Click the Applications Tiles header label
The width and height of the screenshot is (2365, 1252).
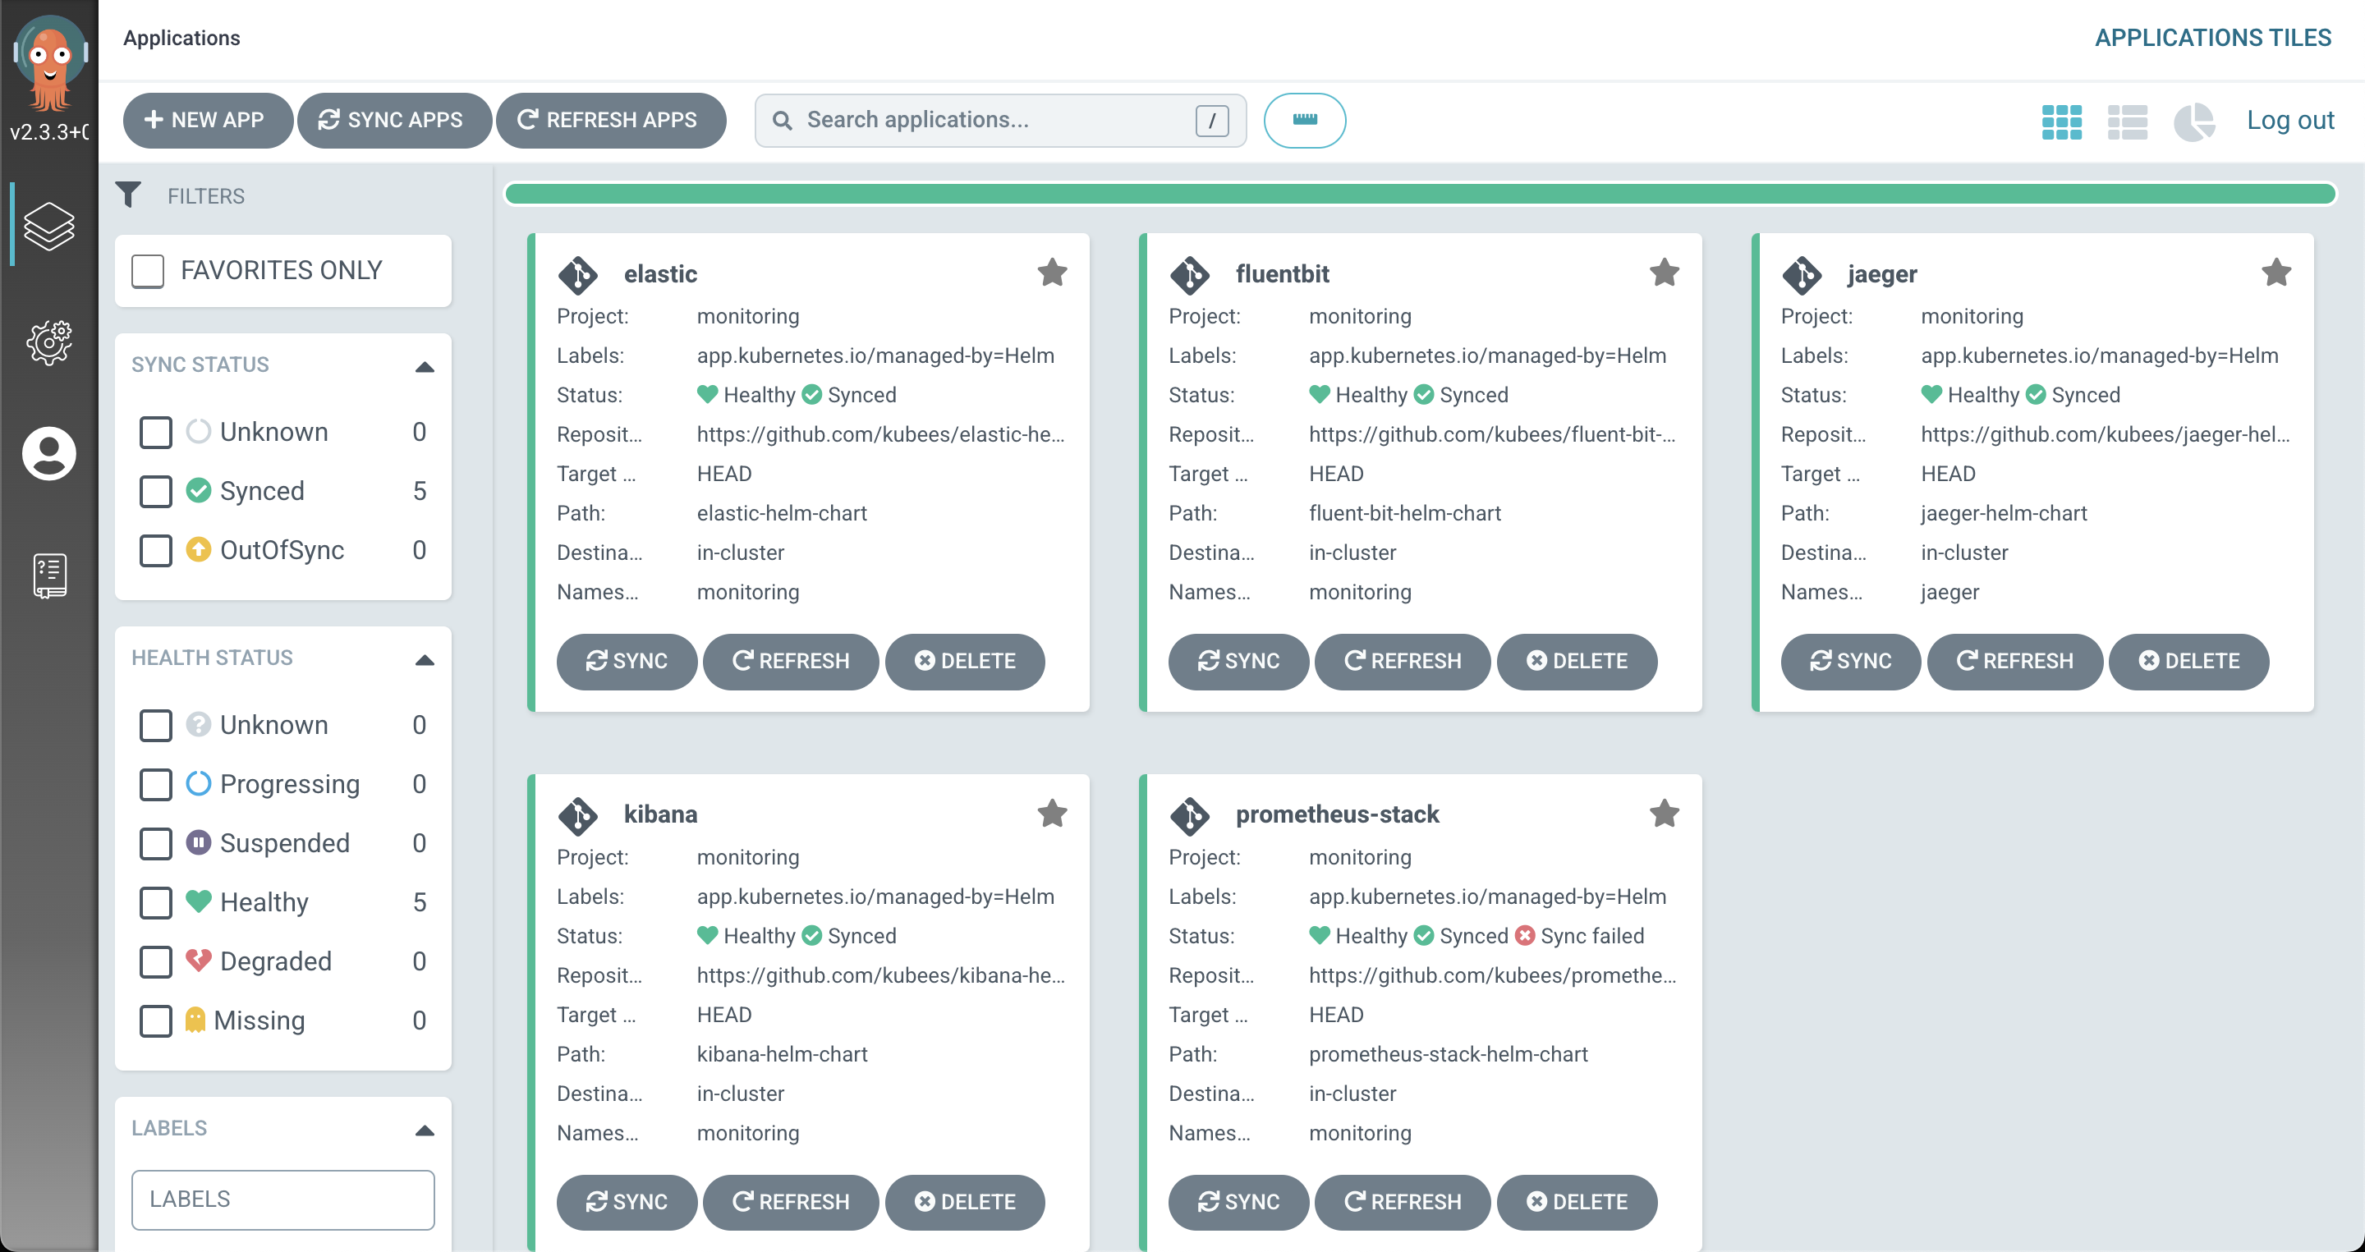tap(2212, 38)
